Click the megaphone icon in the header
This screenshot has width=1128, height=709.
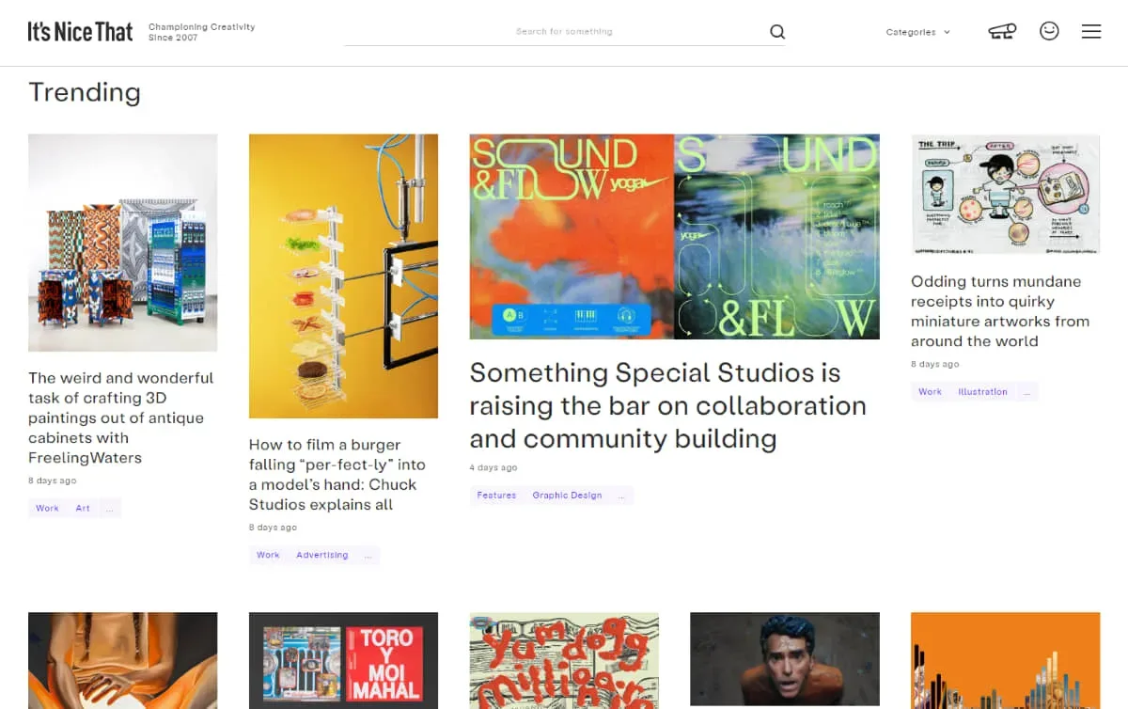click(x=1001, y=31)
